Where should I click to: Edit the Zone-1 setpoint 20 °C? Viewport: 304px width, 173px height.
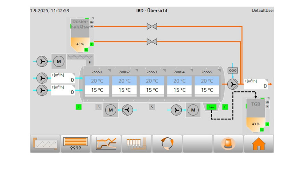click(x=97, y=81)
